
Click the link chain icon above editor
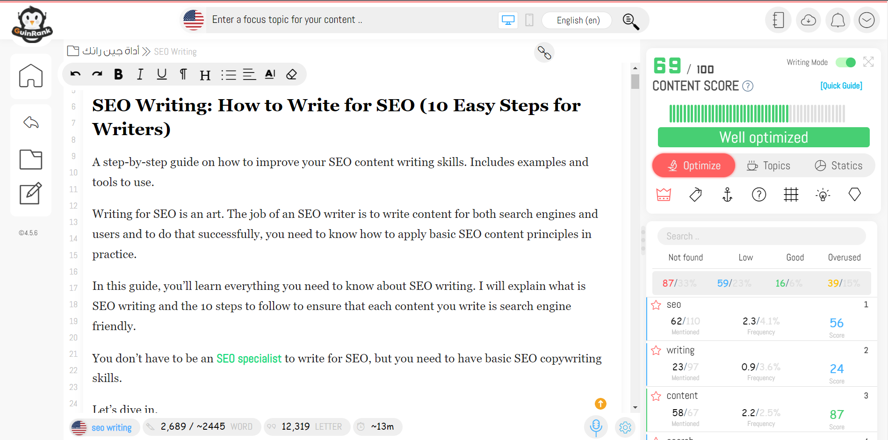544,52
